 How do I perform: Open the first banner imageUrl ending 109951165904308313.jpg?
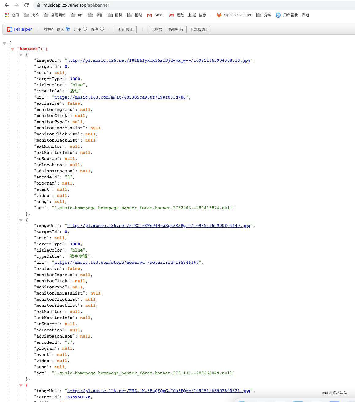point(159,60)
